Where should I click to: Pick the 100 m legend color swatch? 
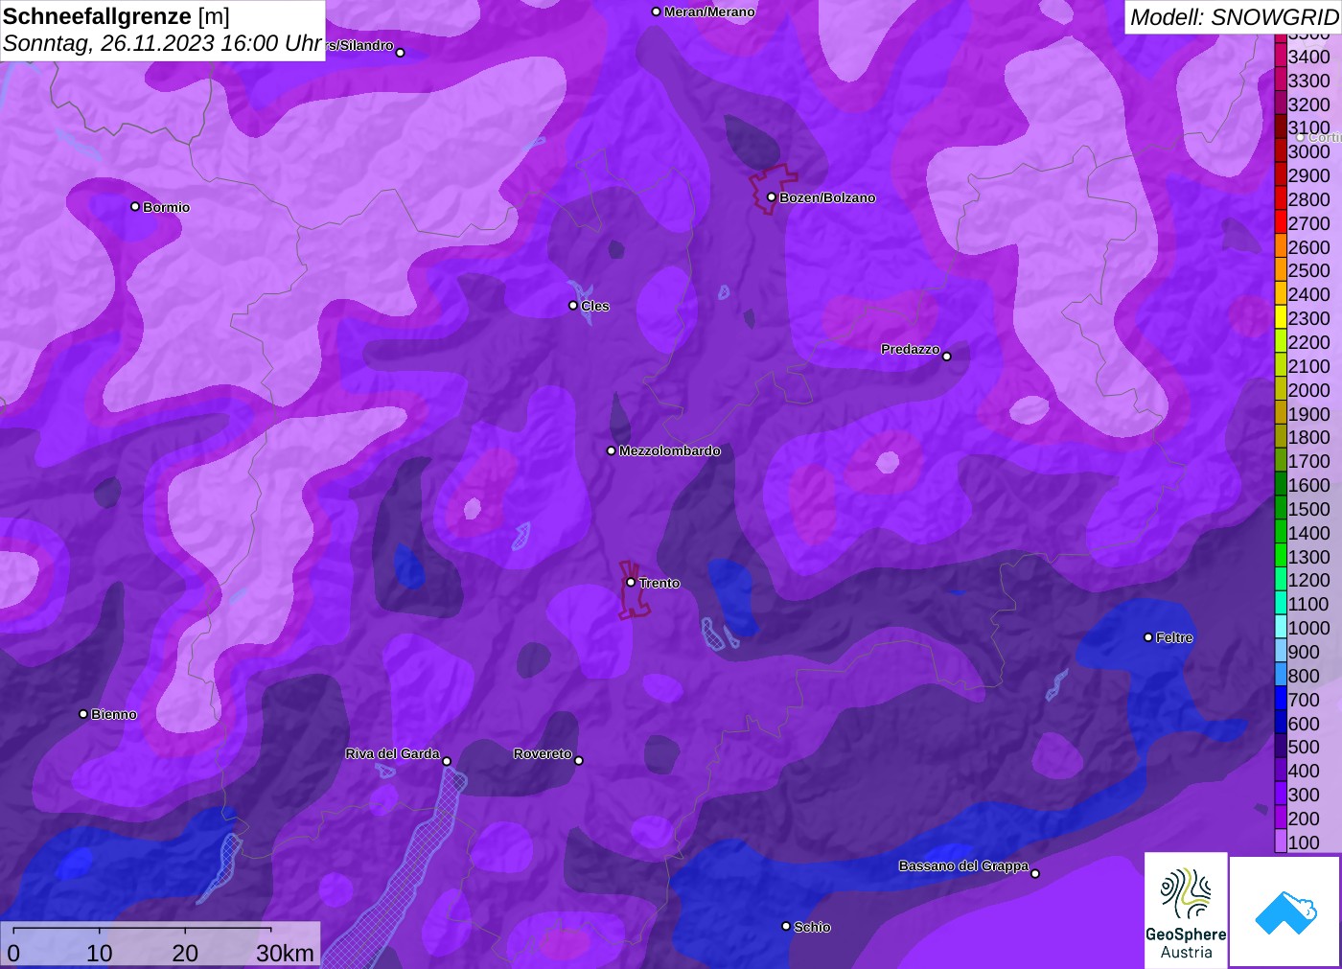pos(1280,842)
